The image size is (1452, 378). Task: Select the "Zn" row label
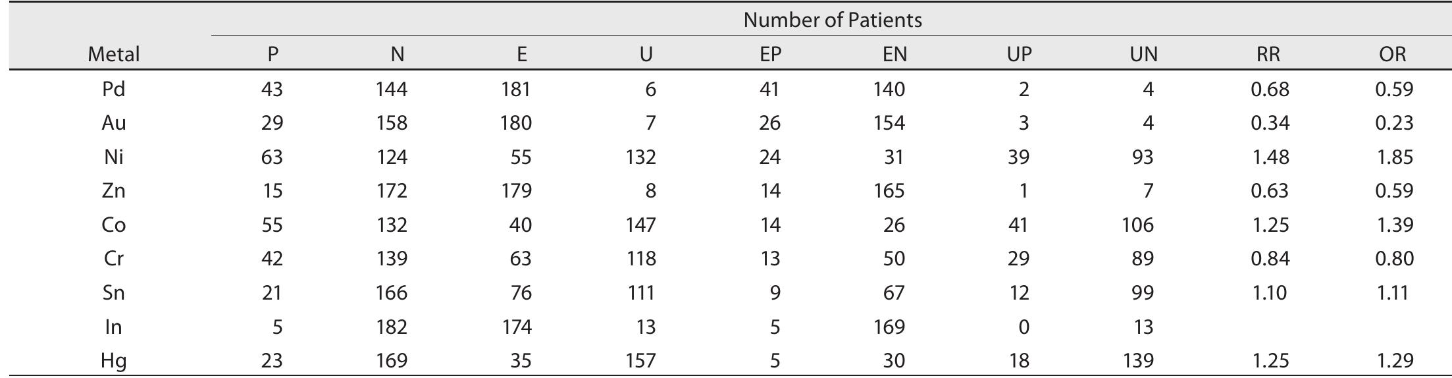click(x=113, y=191)
